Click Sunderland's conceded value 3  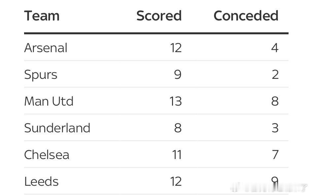click(275, 128)
